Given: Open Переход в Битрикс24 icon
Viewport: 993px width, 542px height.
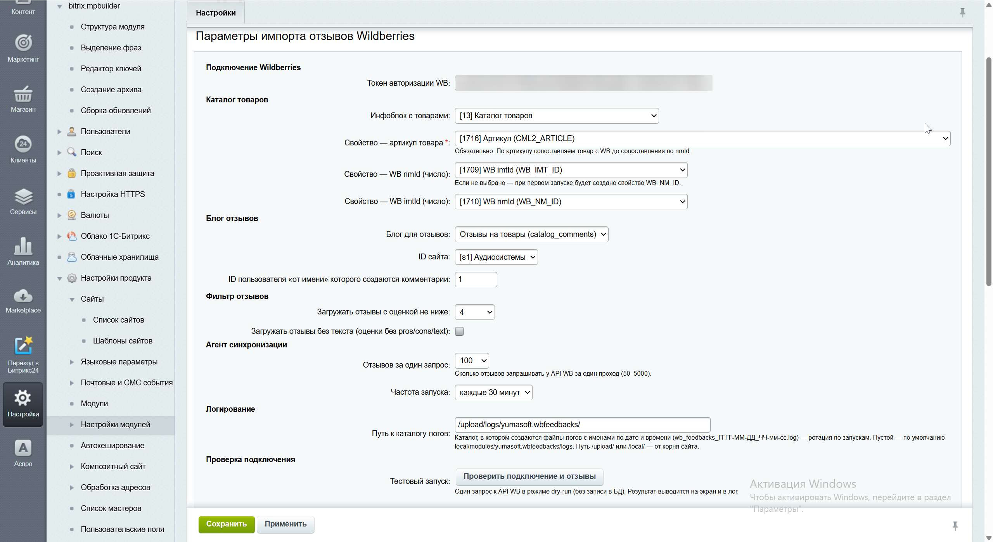Looking at the screenshot, I should click(23, 345).
